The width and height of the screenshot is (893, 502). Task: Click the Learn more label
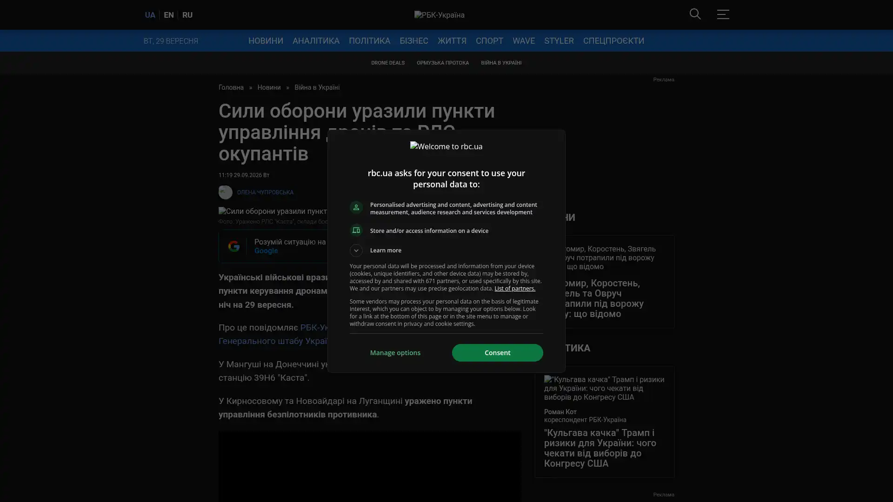(x=386, y=251)
